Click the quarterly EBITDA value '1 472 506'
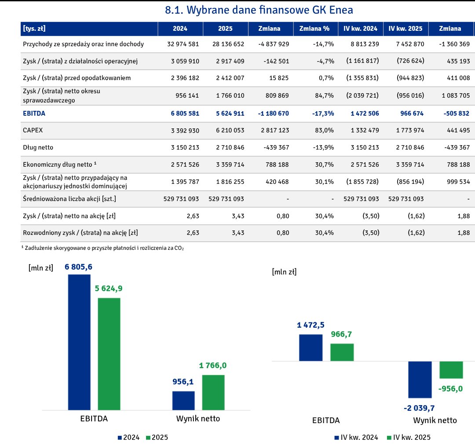Screen dimensions: 475x446 click(365, 113)
